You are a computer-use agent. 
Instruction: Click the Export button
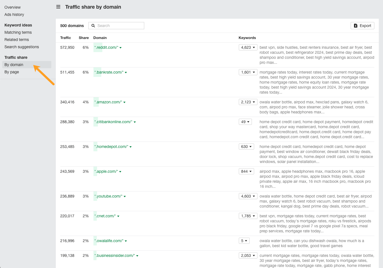pyautogui.click(x=362, y=25)
